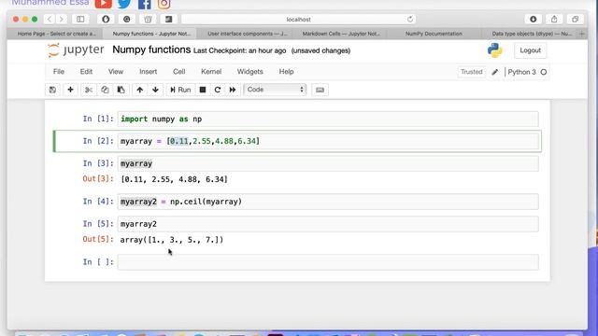Open the Insert menu
This screenshot has height=336, width=598.
148,72
